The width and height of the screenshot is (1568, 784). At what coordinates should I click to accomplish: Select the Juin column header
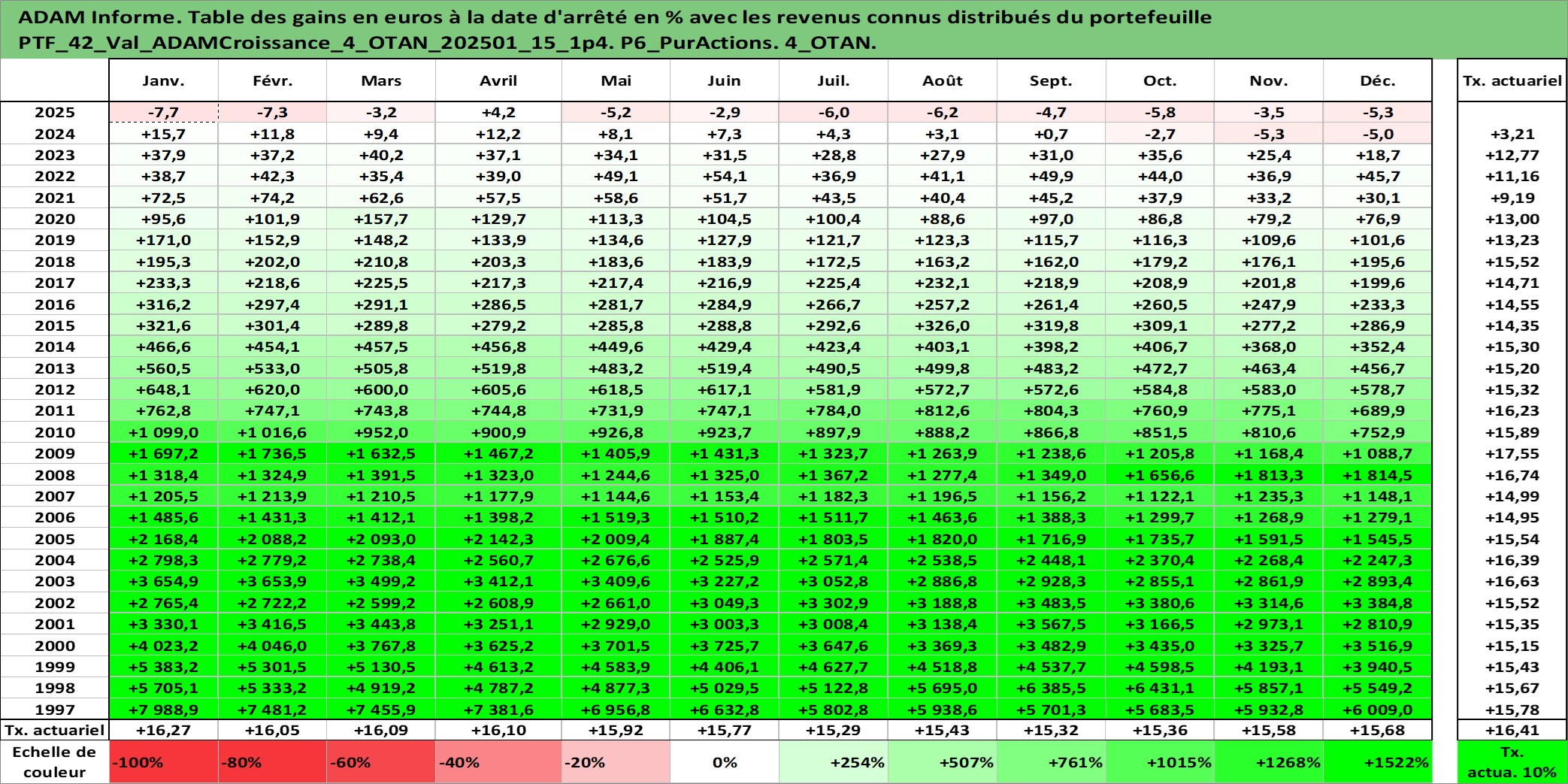pyautogui.click(x=725, y=80)
